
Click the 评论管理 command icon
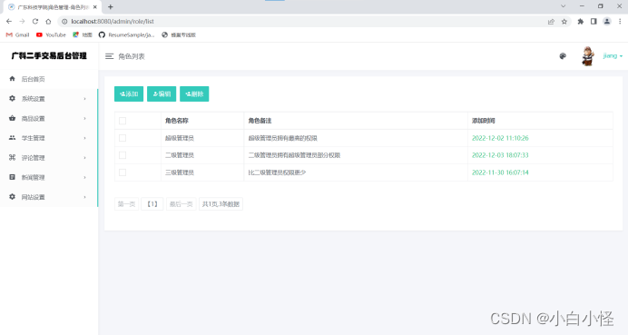click(12, 157)
